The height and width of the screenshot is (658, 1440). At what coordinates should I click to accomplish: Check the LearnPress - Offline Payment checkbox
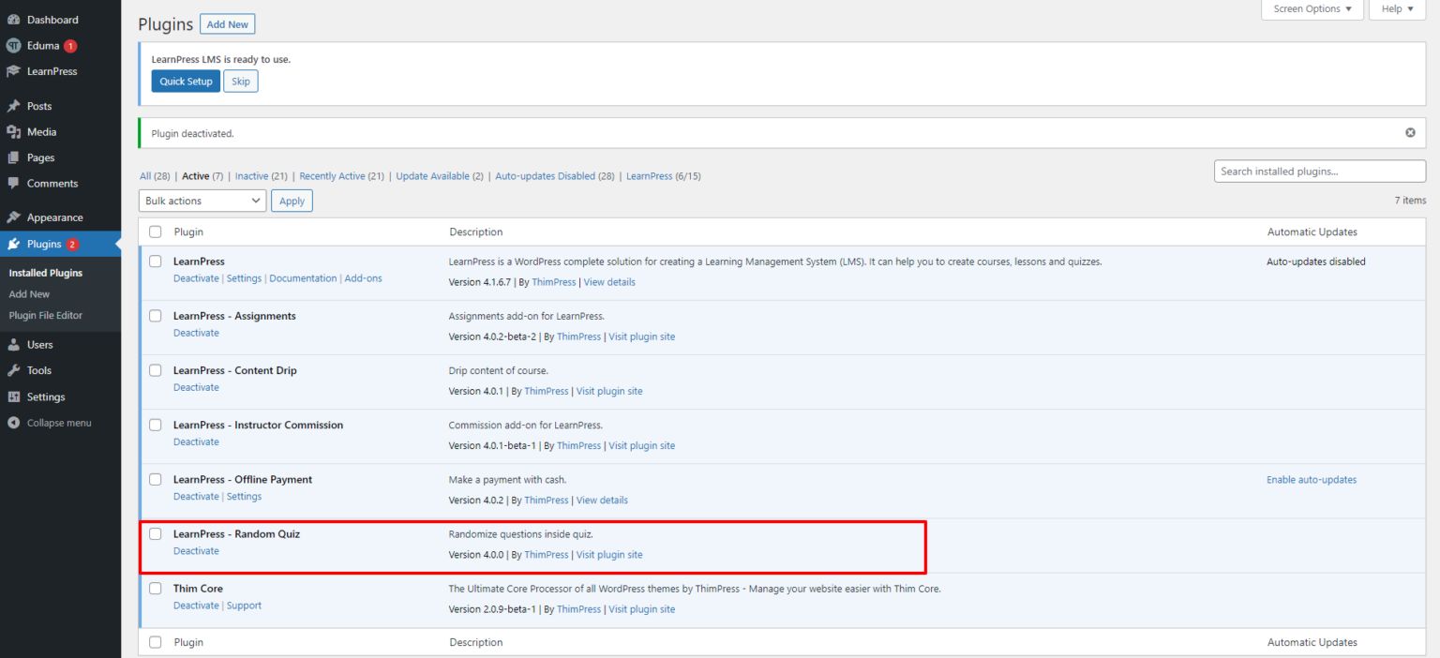(x=156, y=479)
